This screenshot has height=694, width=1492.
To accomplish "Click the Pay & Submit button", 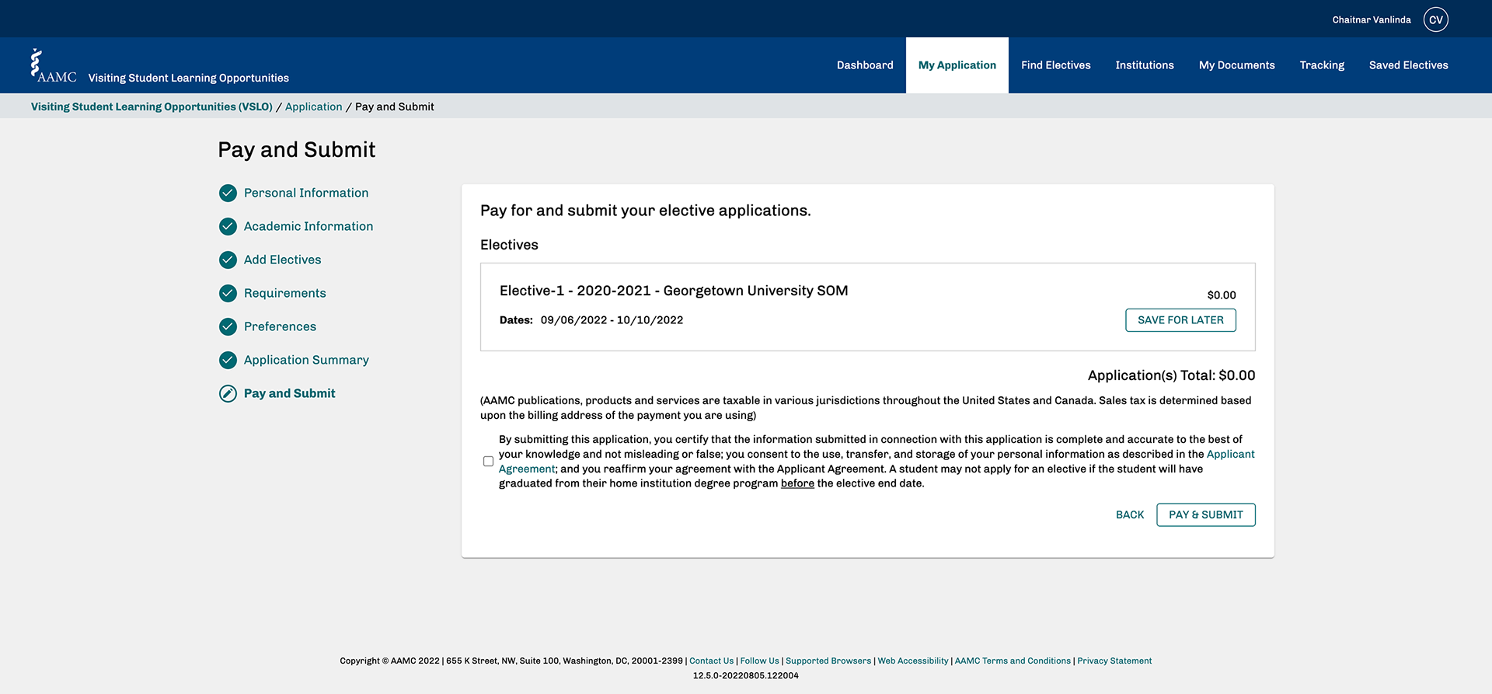I will 1206,514.
